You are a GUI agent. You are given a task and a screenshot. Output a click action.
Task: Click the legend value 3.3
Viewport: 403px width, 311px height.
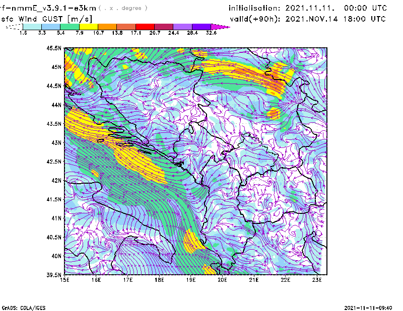(42, 33)
